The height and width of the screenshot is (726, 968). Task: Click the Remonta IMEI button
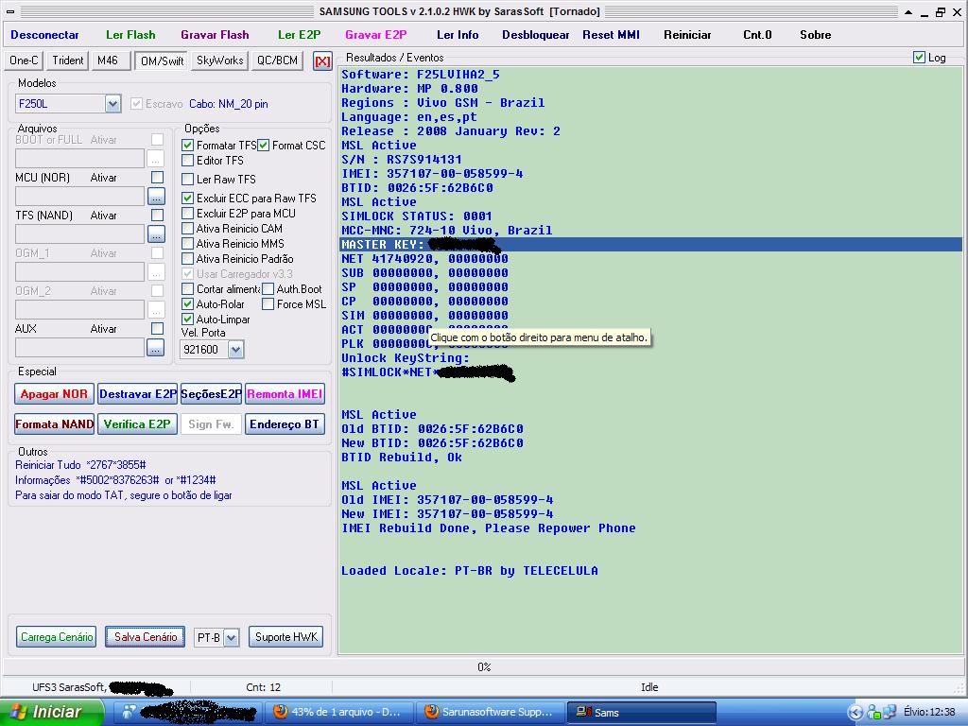285,394
